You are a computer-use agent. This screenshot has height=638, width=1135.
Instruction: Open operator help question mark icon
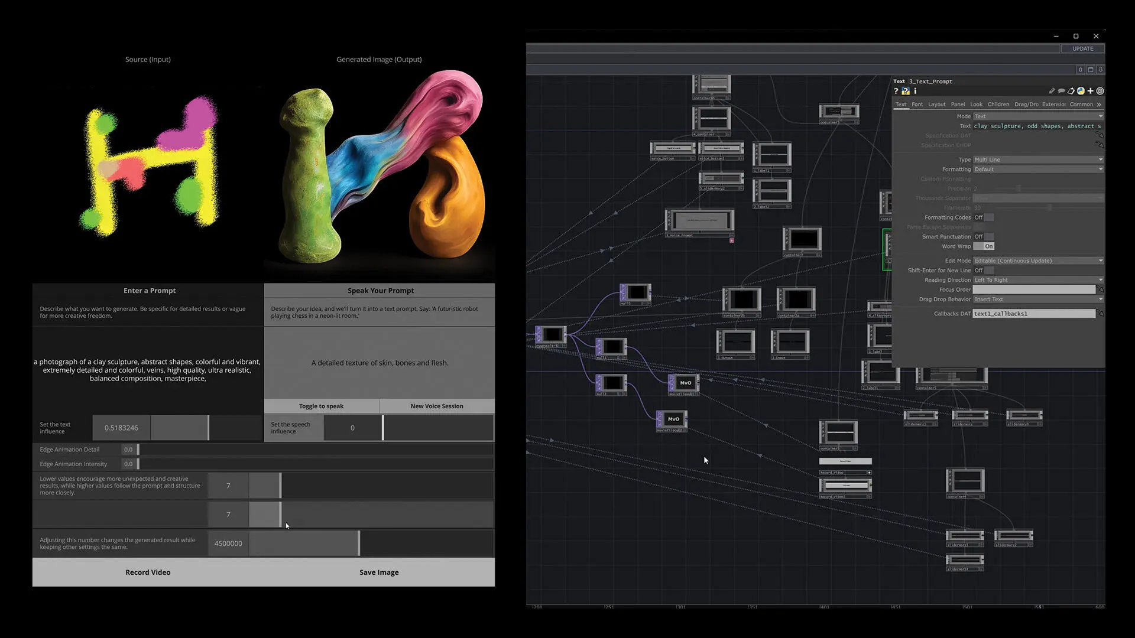[896, 91]
